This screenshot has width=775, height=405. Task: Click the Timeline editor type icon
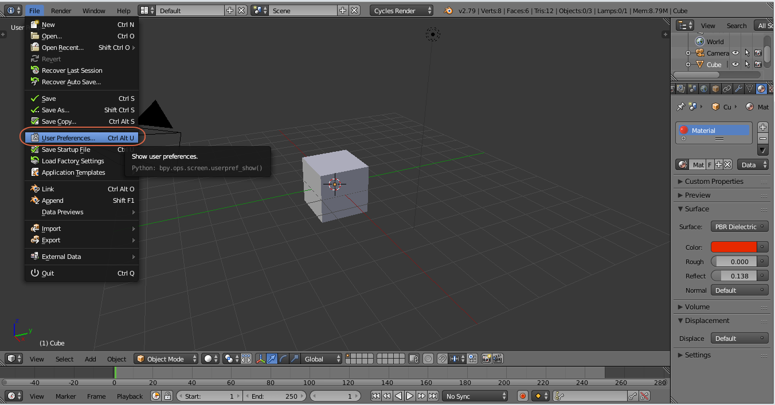tap(11, 396)
